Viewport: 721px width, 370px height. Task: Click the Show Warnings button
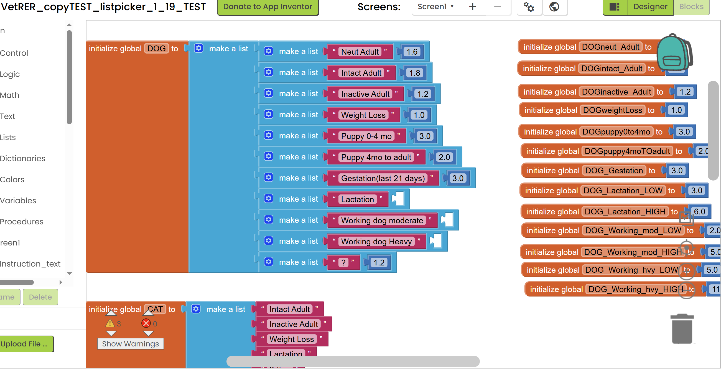(x=130, y=344)
